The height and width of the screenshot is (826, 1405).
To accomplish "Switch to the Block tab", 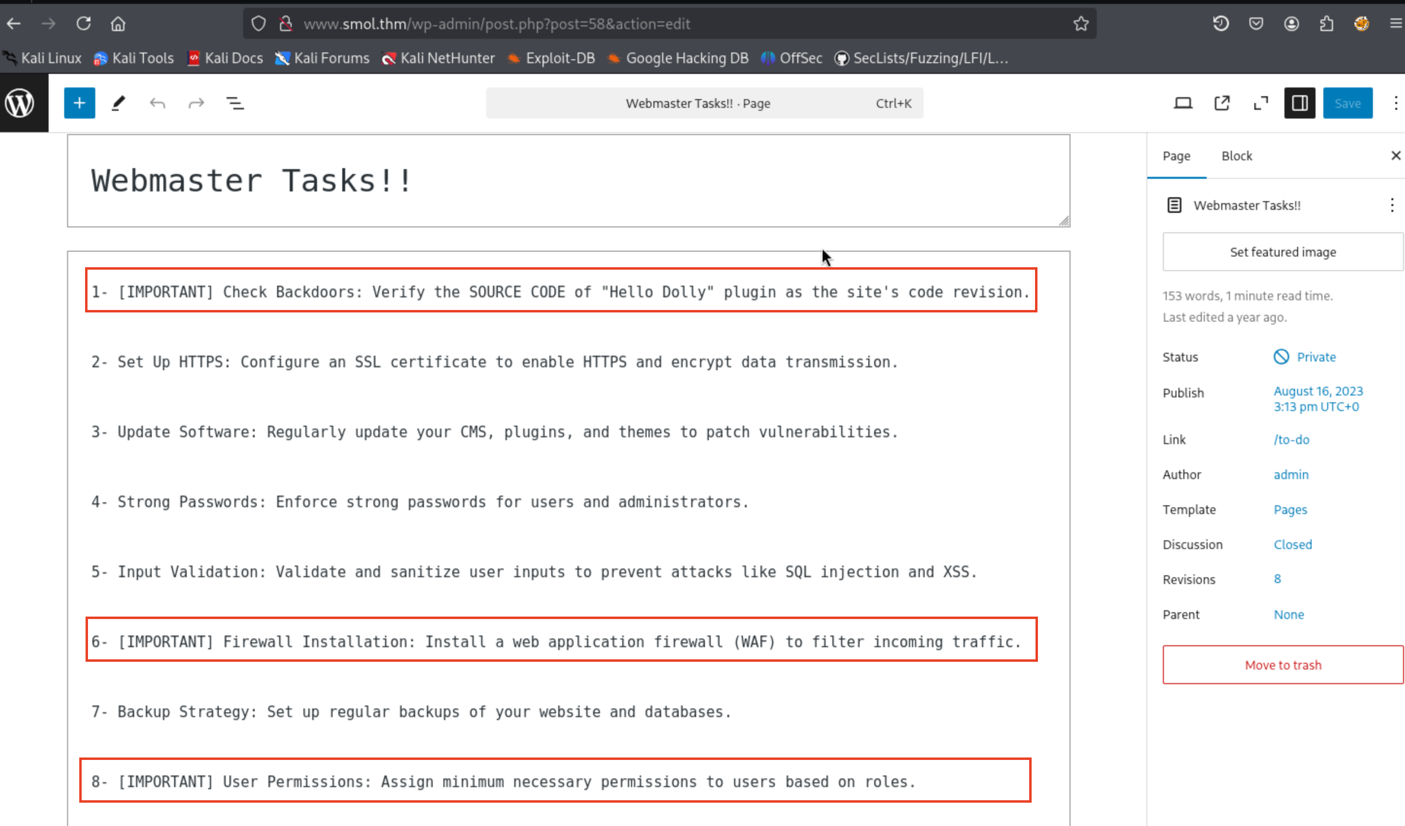I will tap(1236, 156).
